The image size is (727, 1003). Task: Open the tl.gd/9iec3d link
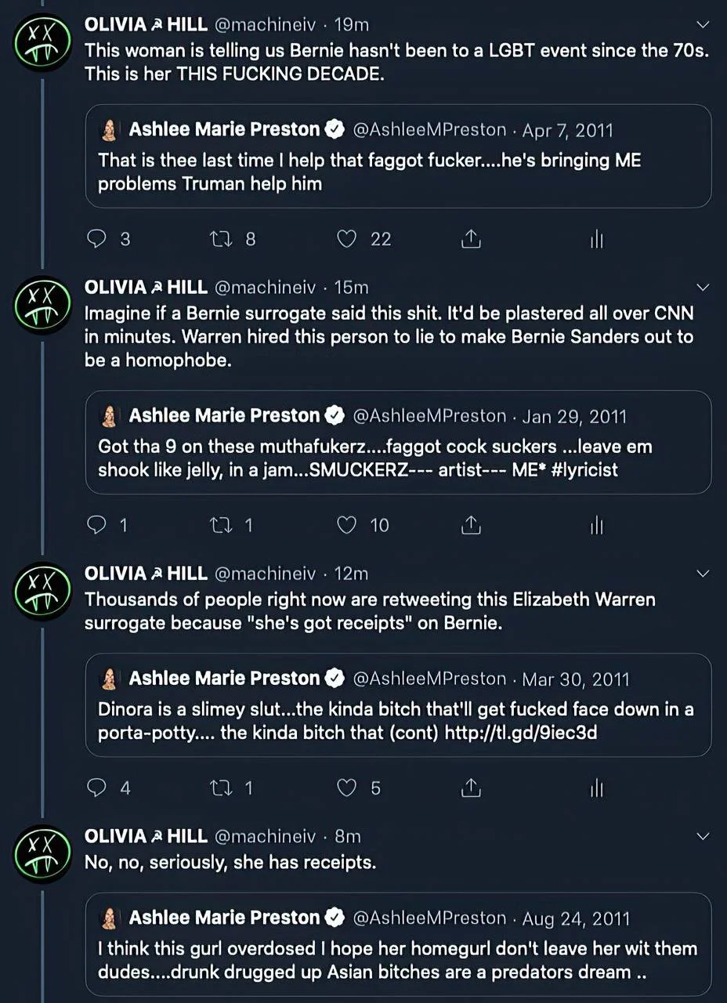520,734
